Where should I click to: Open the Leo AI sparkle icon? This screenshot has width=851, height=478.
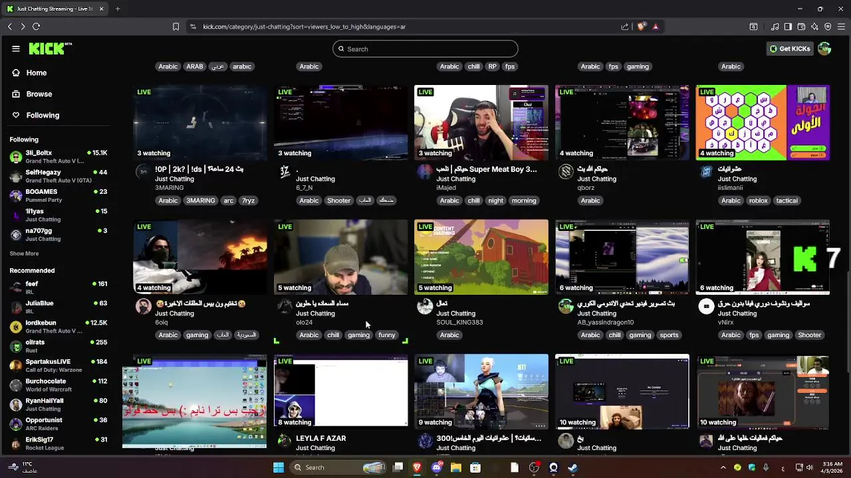(814, 27)
